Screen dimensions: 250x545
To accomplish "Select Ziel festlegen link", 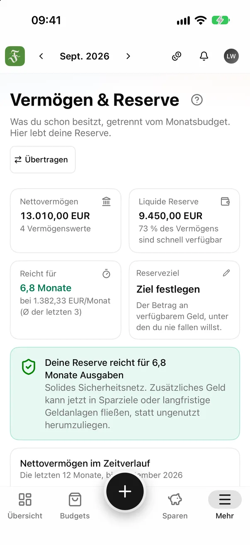I will tap(168, 289).
